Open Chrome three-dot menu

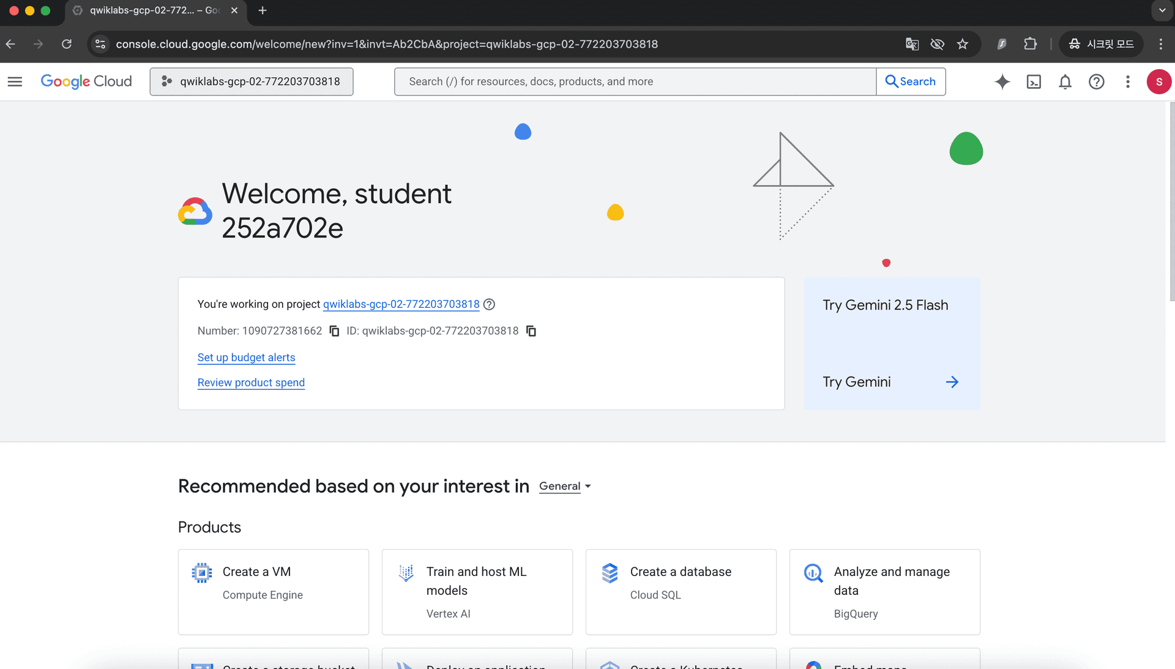coord(1160,44)
